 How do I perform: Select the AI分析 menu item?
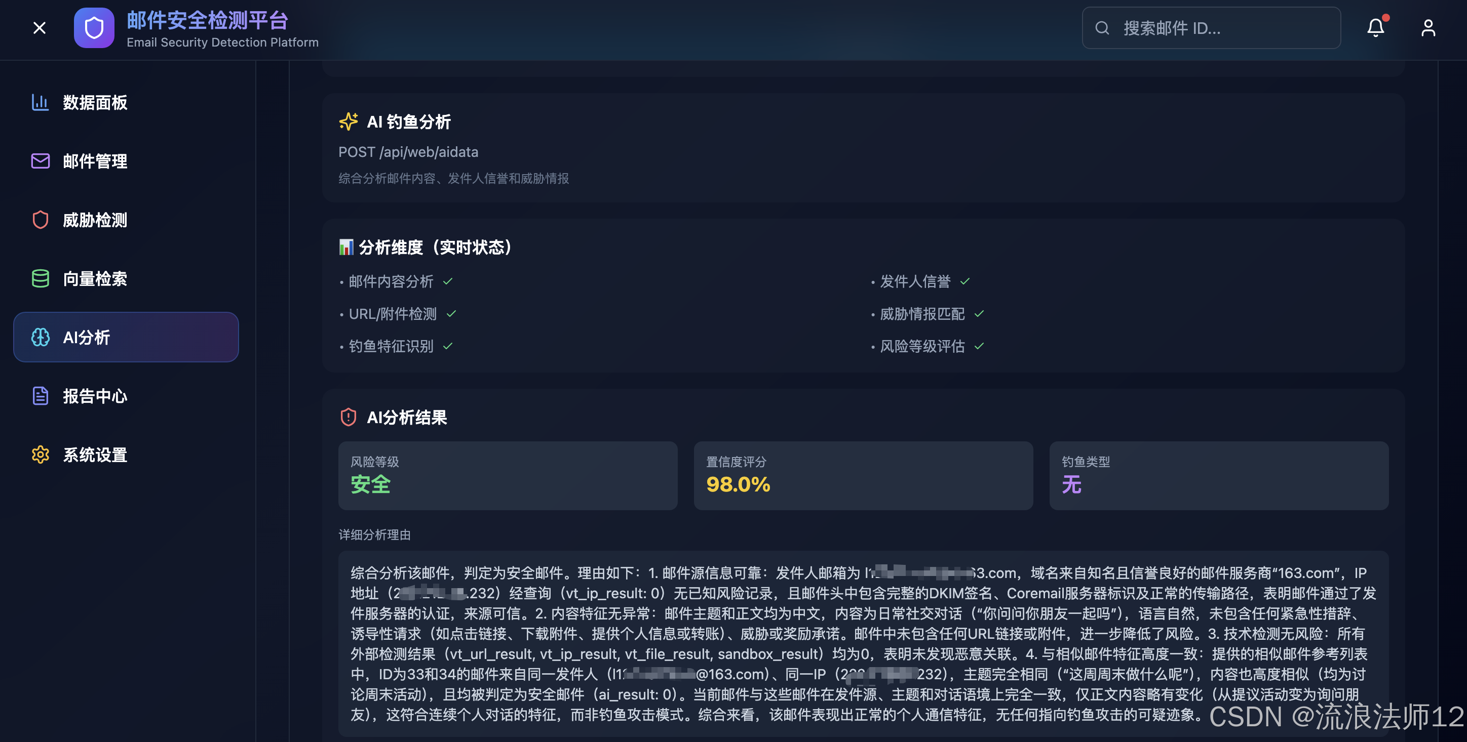(x=125, y=337)
